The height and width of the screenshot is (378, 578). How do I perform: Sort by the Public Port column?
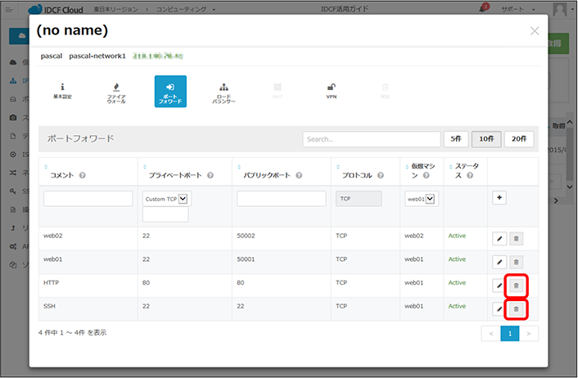click(x=239, y=167)
